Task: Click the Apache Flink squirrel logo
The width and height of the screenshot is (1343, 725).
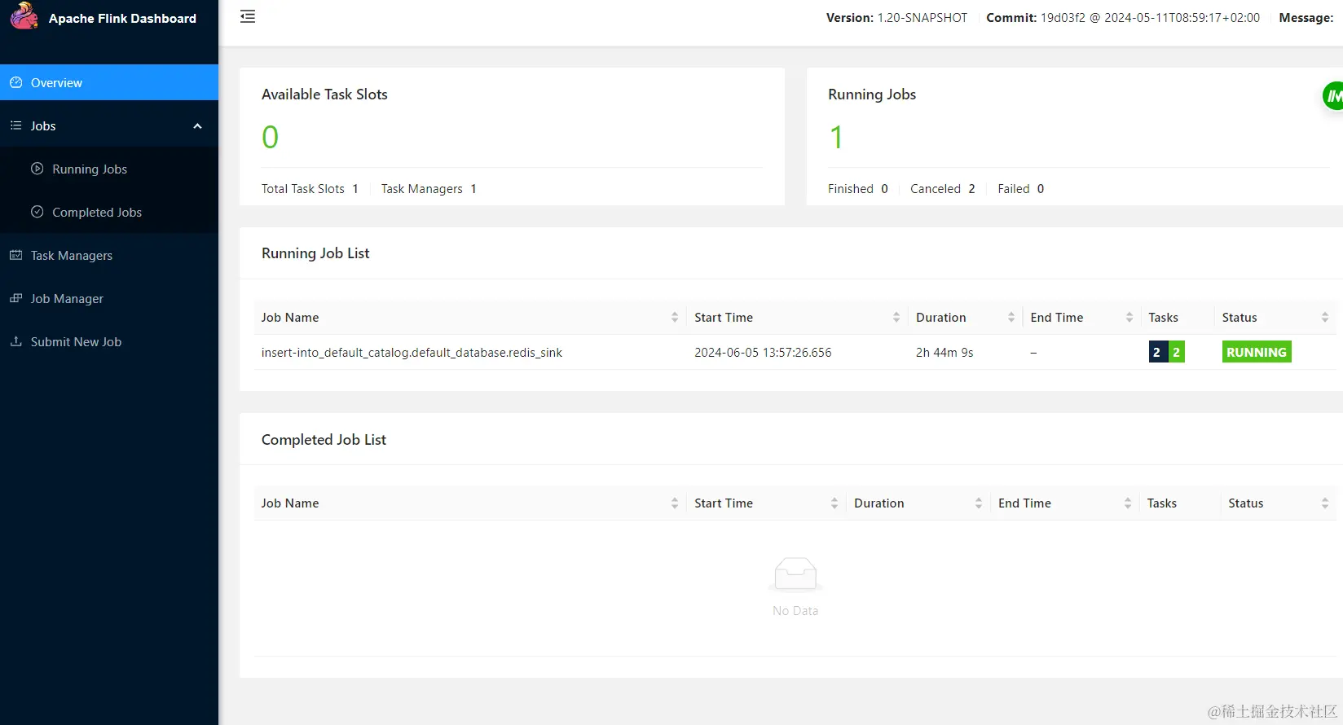Action: (x=24, y=16)
